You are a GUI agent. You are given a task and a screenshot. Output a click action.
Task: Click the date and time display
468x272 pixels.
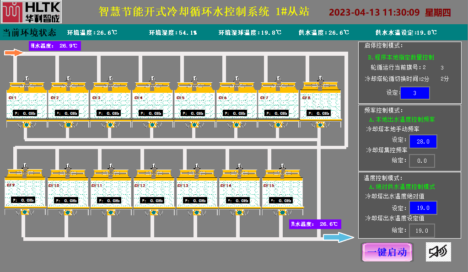(x=390, y=12)
